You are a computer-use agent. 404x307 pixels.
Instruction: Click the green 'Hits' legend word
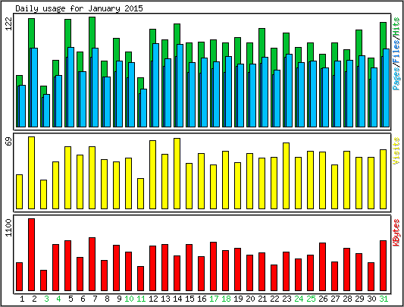396,27
